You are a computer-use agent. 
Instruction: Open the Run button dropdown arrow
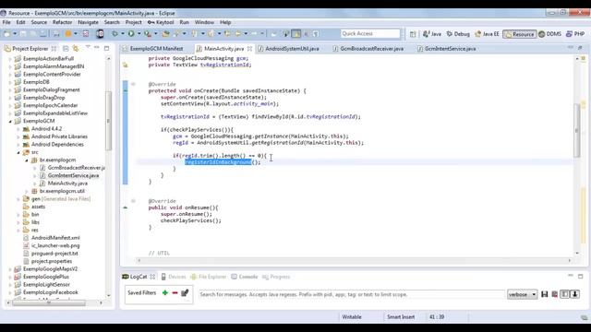[x=139, y=34]
